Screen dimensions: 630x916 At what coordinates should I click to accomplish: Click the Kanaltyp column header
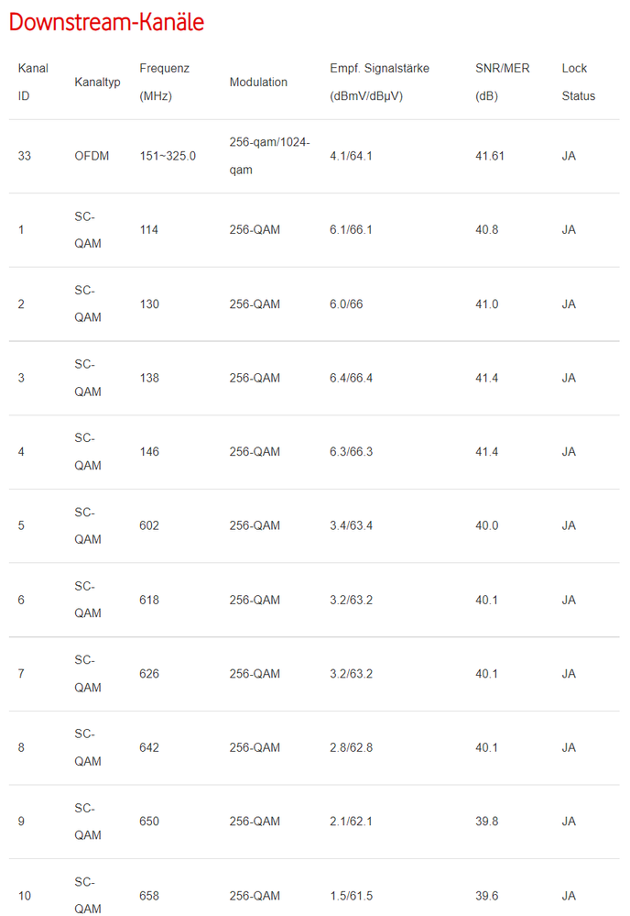tap(97, 83)
